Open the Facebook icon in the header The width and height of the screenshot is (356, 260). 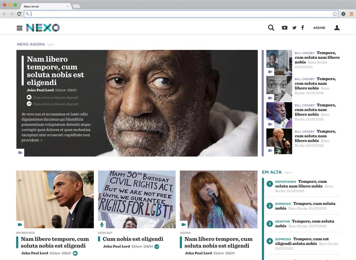[302, 28]
